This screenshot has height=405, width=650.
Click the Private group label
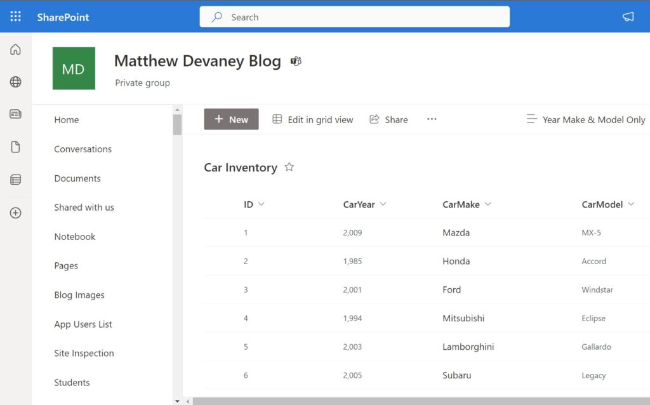coord(142,83)
